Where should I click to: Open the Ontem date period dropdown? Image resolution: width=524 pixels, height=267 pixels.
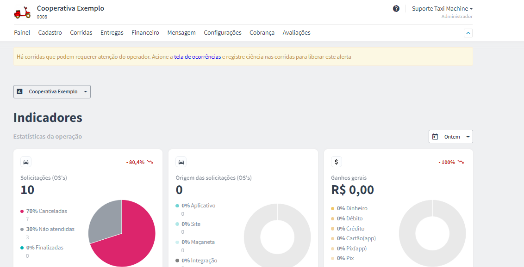tap(451, 137)
